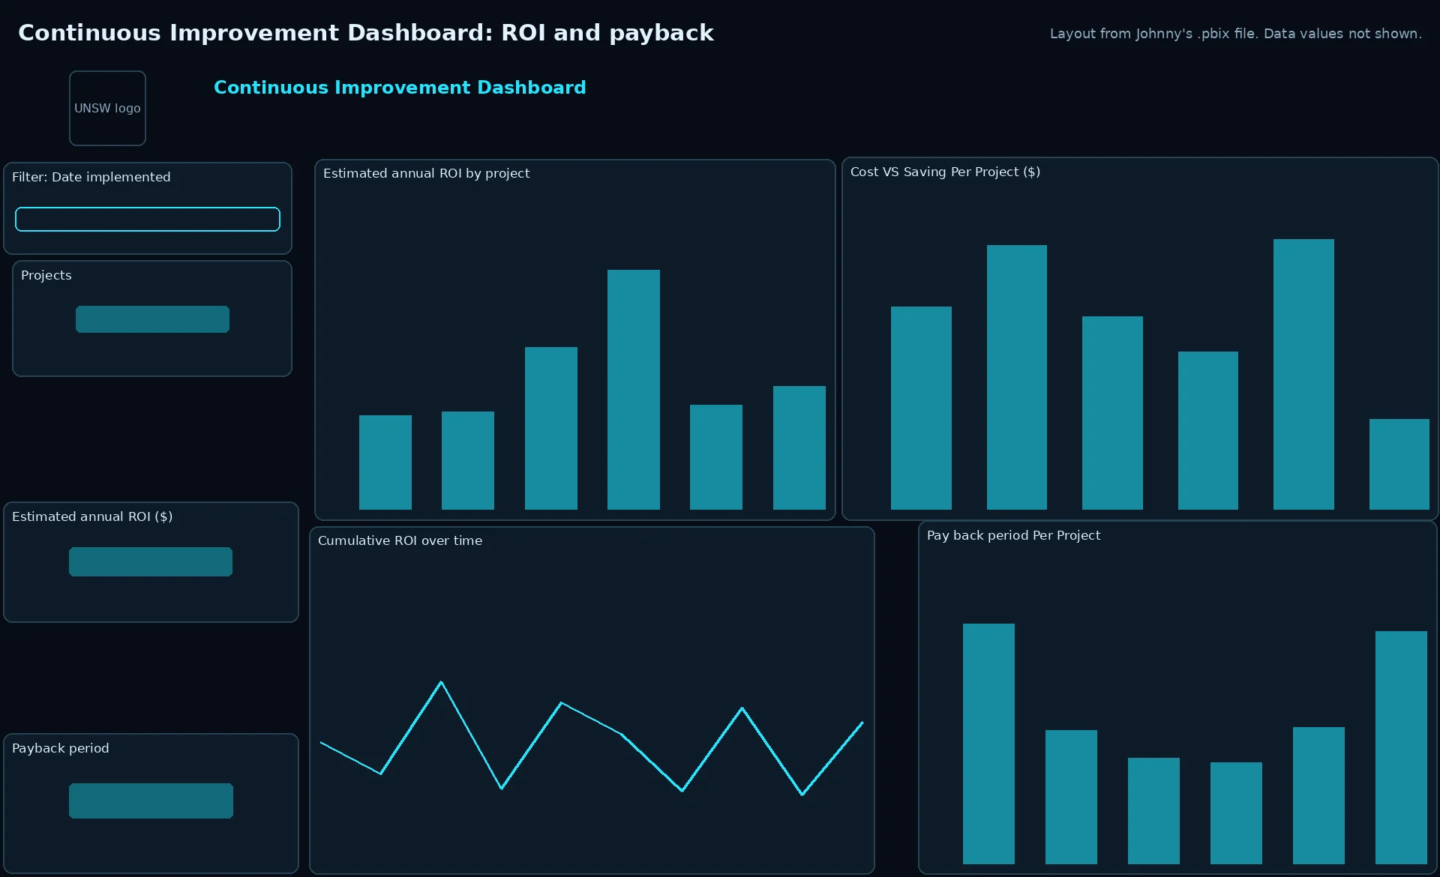Image resolution: width=1440 pixels, height=877 pixels.
Task: Click the tallest bar in Cost VS Saving Per Project
Action: [1303, 374]
